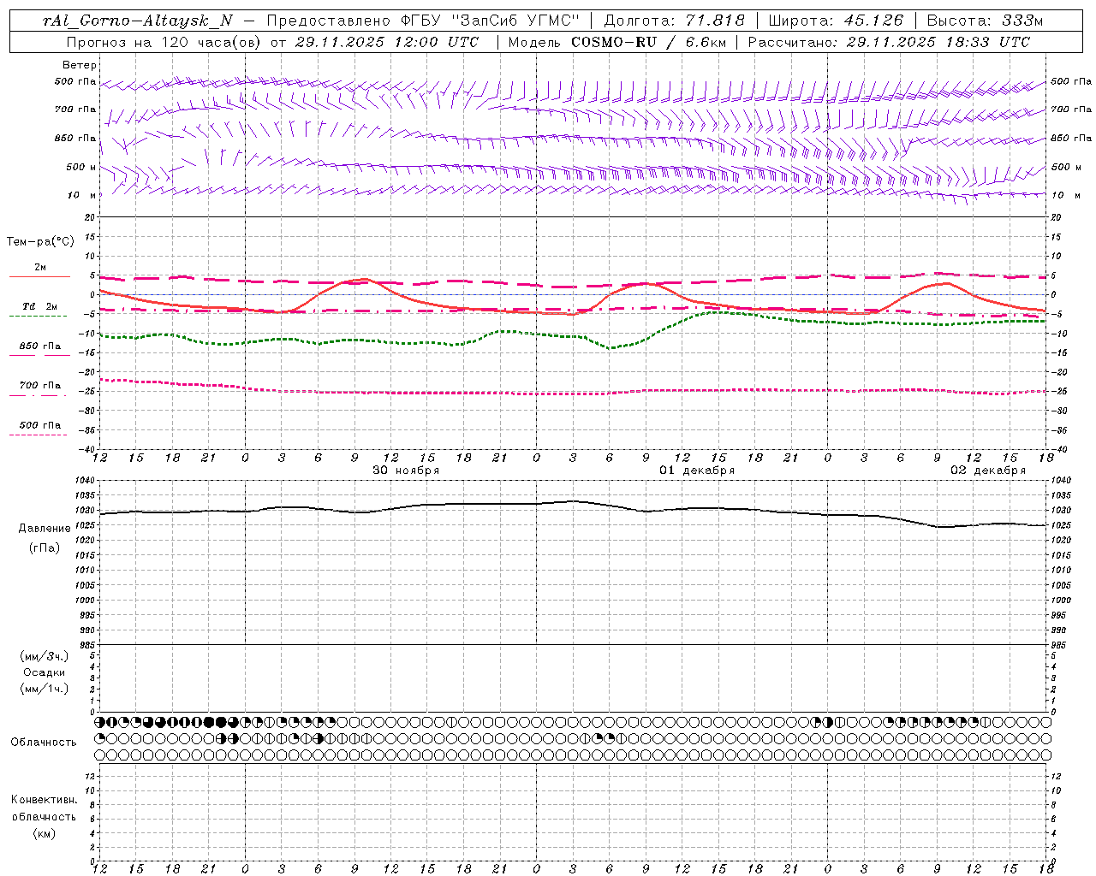
Task: Click the Широта: 45.126 value
Action: click(836, 21)
